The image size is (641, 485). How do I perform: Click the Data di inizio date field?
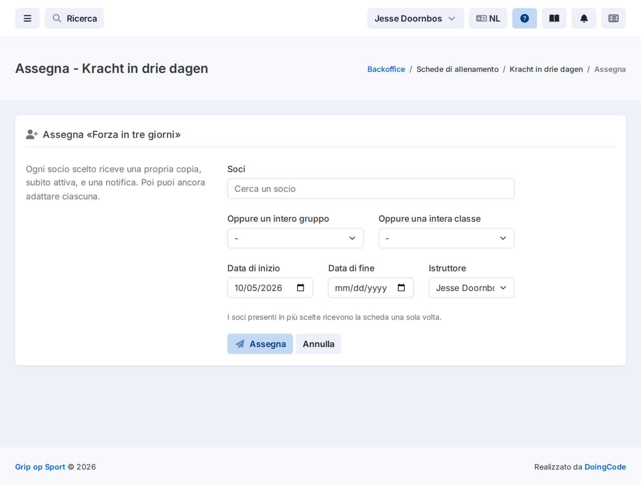(270, 288)
